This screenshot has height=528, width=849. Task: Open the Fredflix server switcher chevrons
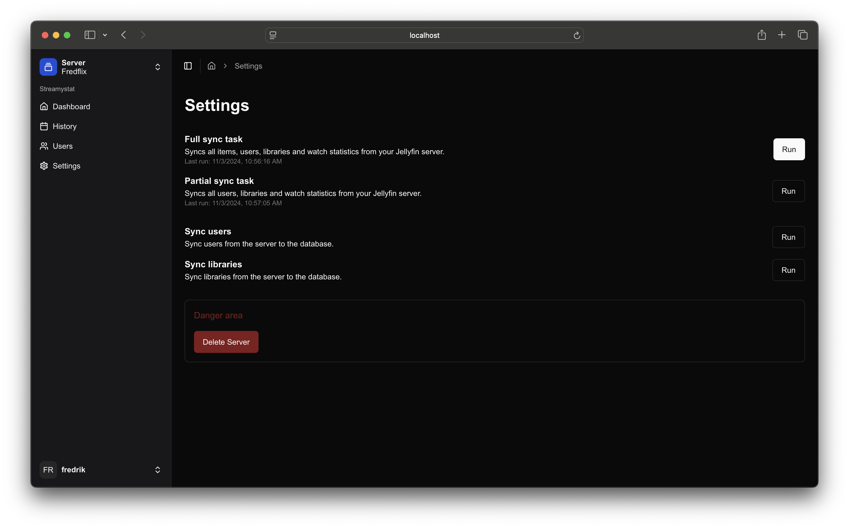coord(158,67)
